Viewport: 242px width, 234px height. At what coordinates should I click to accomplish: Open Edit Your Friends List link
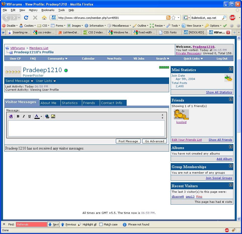click(187, 140)
